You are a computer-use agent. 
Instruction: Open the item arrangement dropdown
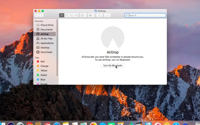[x=83, y=15]
